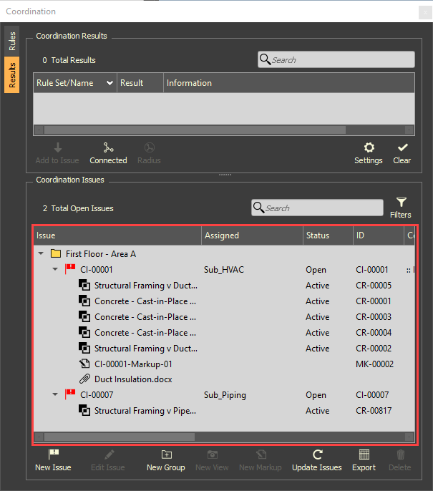The height and width of the screenshot is (491, 433).
Task: Click the New Issue flag icon
Action: [x=53, y=455]
